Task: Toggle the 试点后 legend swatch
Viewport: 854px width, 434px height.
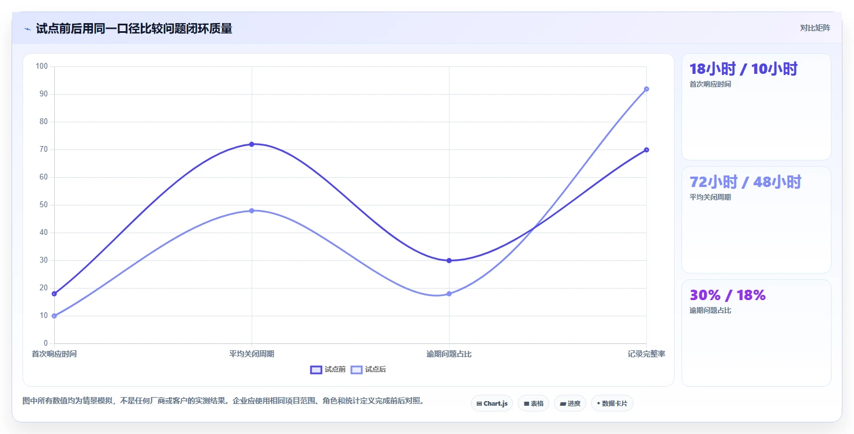Action: (357, 369)
